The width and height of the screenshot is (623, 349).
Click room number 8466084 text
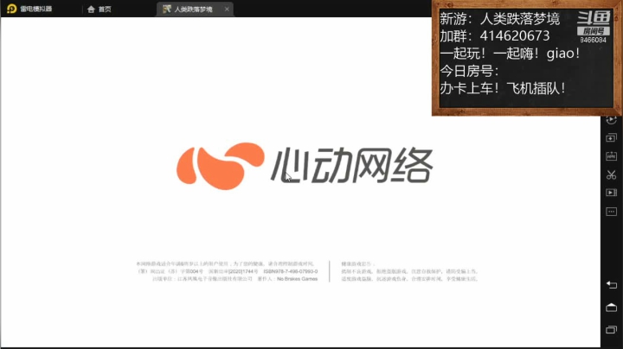594,40
